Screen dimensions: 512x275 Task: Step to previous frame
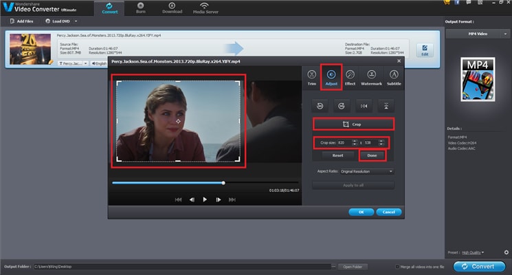(192, 199)
